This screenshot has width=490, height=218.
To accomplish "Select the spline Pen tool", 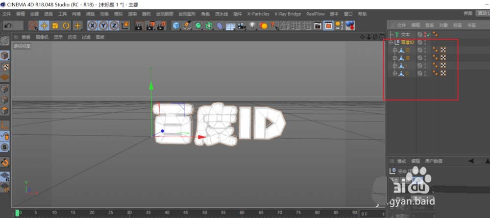I will coord(187,25).
